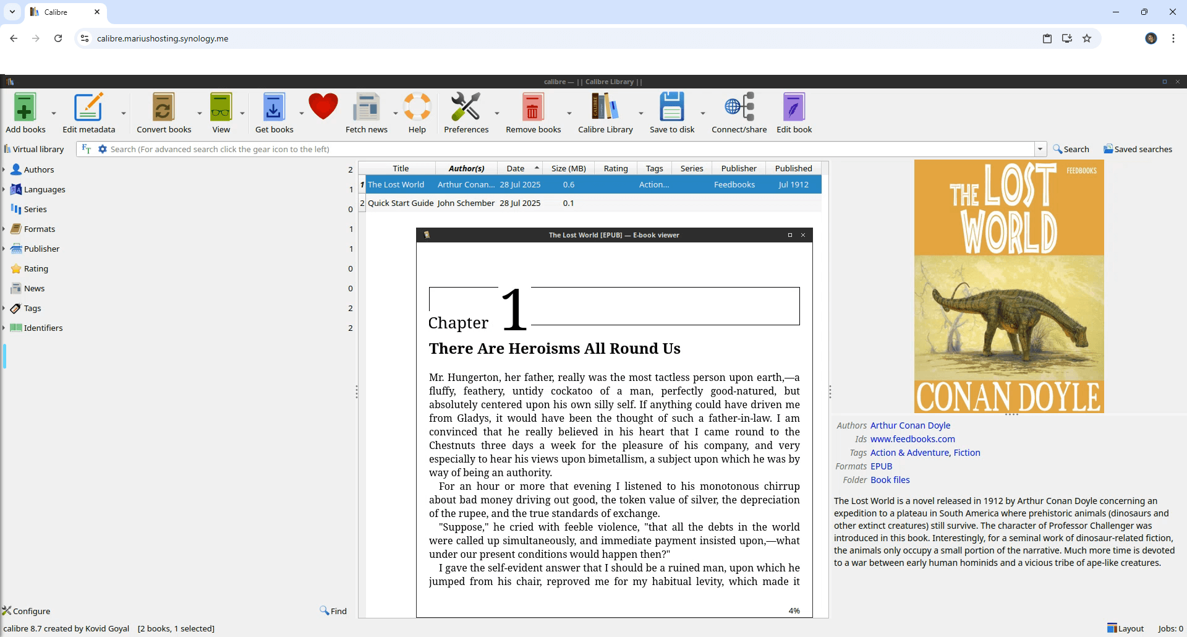Open dropdown arrow next to Add books
The width and height of the screenshot is (1187, 637).
[53, 113]
